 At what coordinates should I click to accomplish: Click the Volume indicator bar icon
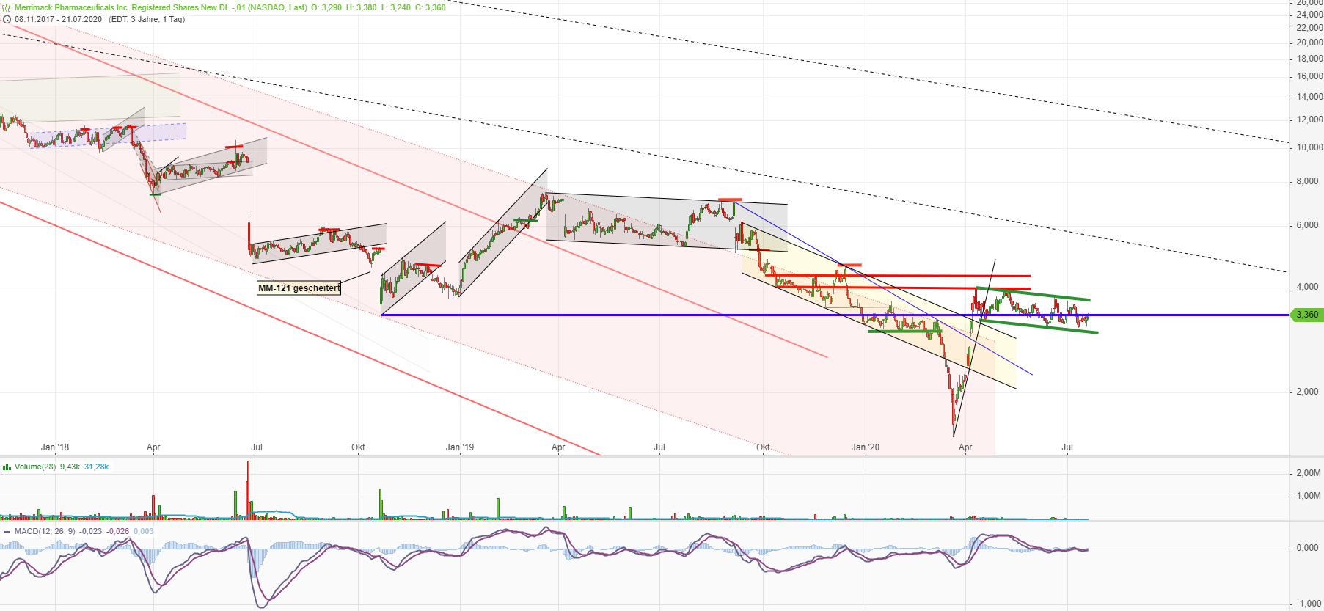(x=7, y=467)
